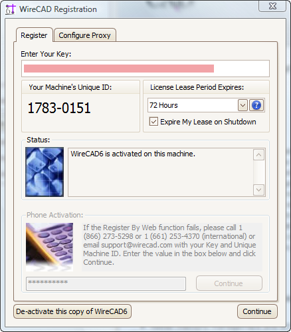This screenshot has width=291, height=332.
Task: Click the support@wirecad.com email text
Action: 137,245
